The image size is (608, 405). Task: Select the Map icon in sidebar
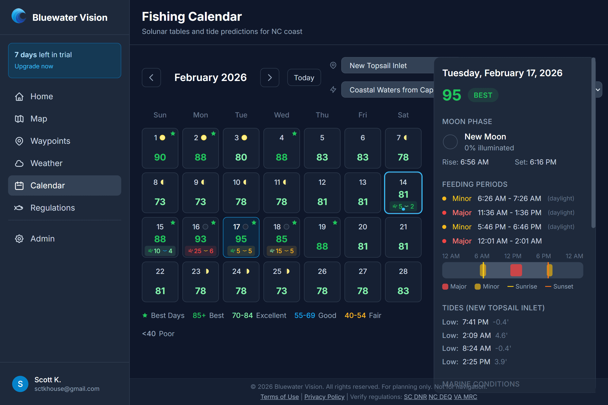[19, 119]
